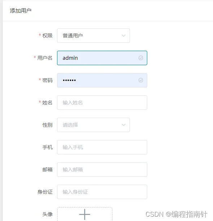Click the chevron arrow of 权限 selector

coord(124,36)
